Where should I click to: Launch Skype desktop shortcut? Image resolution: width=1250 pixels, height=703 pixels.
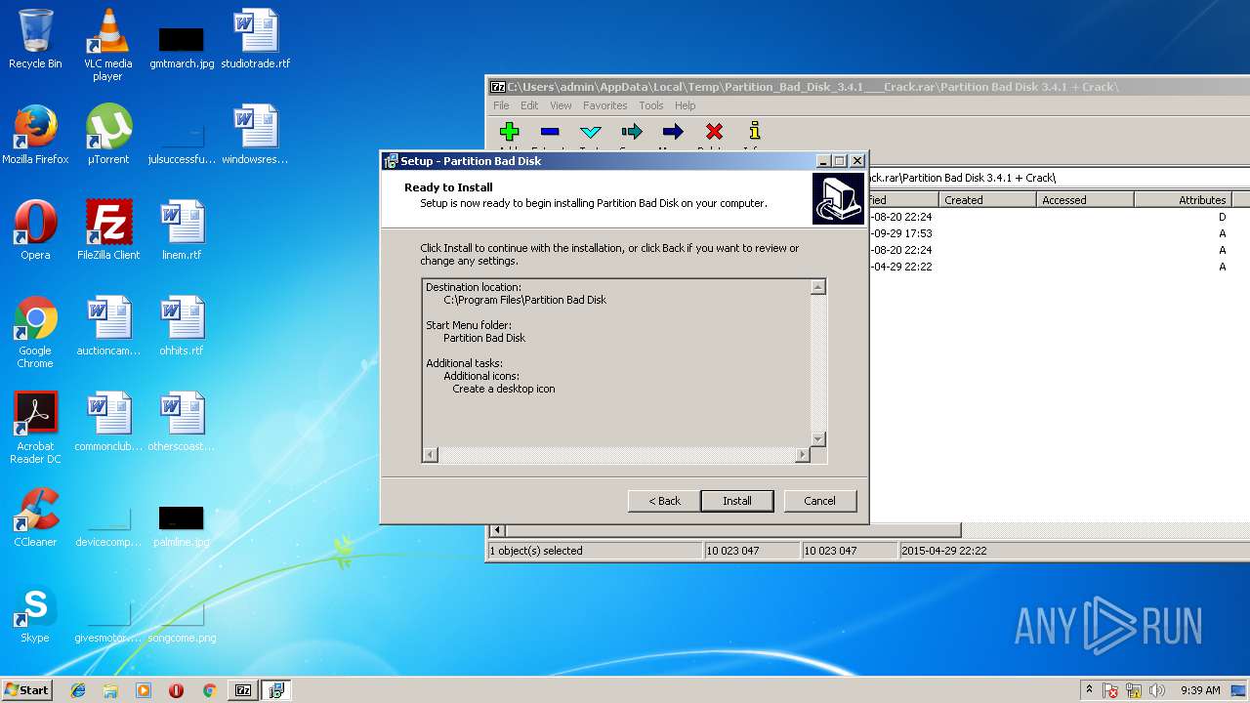35,613
